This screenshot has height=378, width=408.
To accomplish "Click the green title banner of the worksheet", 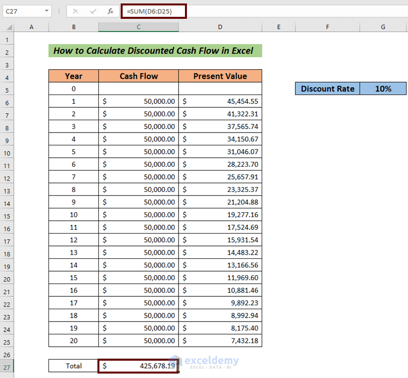I will click(155, 50).
